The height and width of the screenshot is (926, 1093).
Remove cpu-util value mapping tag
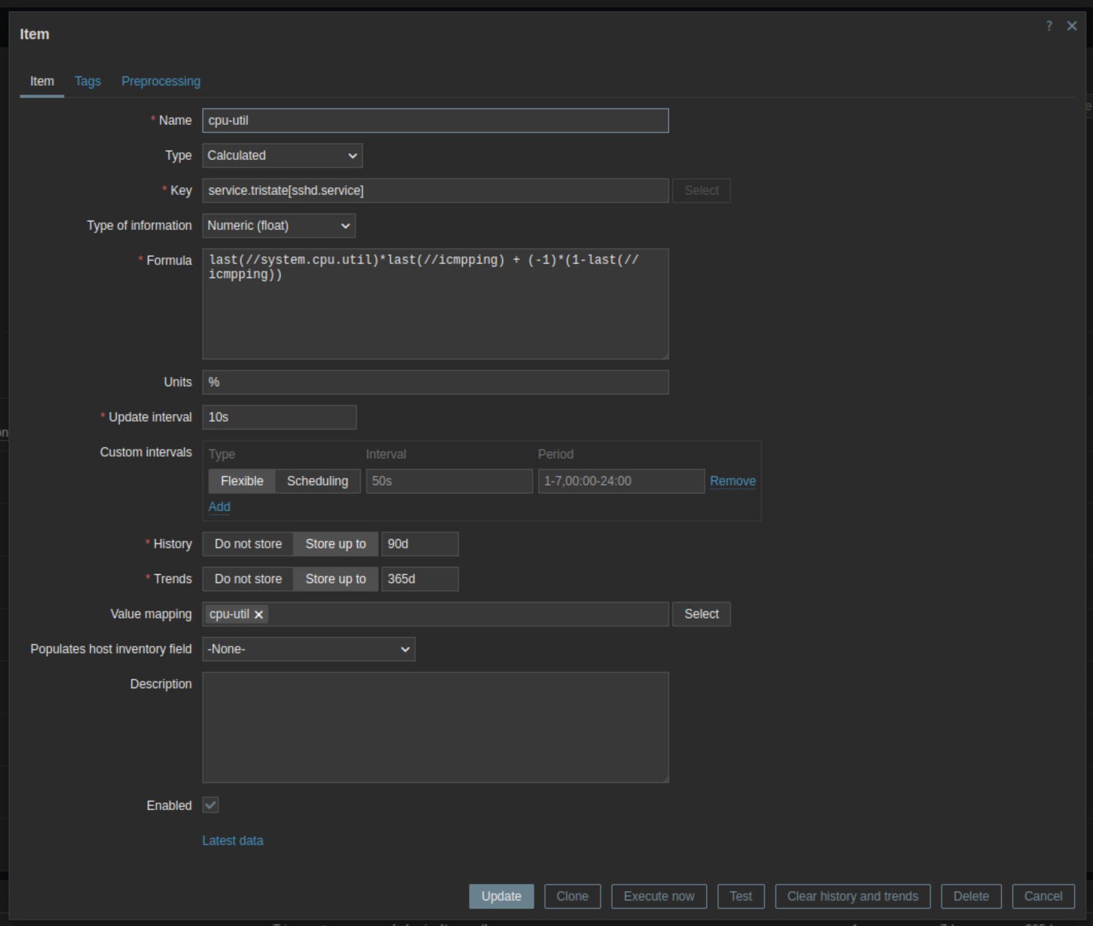coord(259,615)
